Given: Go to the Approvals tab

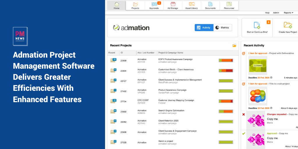Looking at the screenshot, I should coord(154,5).
